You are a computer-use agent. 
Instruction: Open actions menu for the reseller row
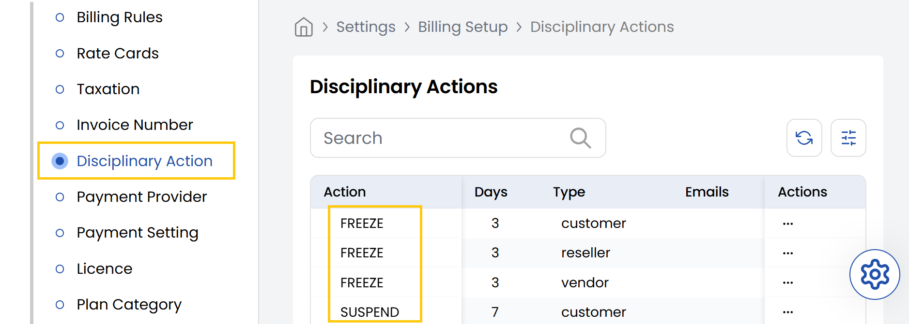[787, 253]
